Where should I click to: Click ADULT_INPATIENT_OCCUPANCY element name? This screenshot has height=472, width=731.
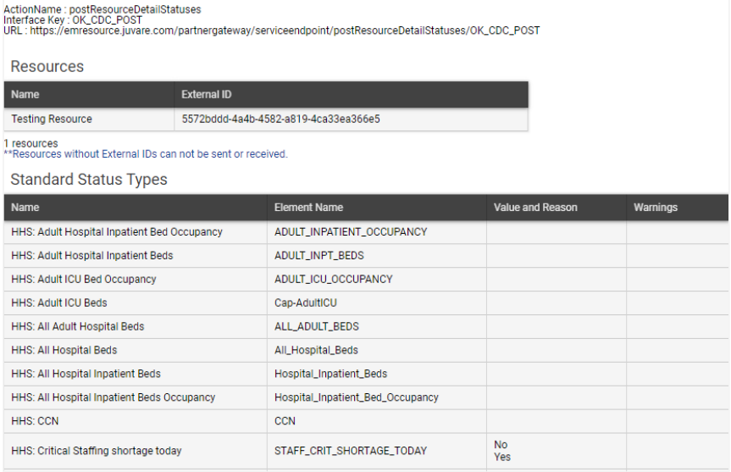[351, 232]
